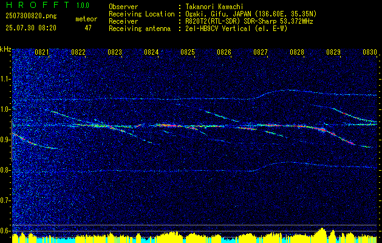Viewport: 382px width, 243px height.
Task: Click antenna text 2el-HB9CV Vertical
Action: click(217, 29)
